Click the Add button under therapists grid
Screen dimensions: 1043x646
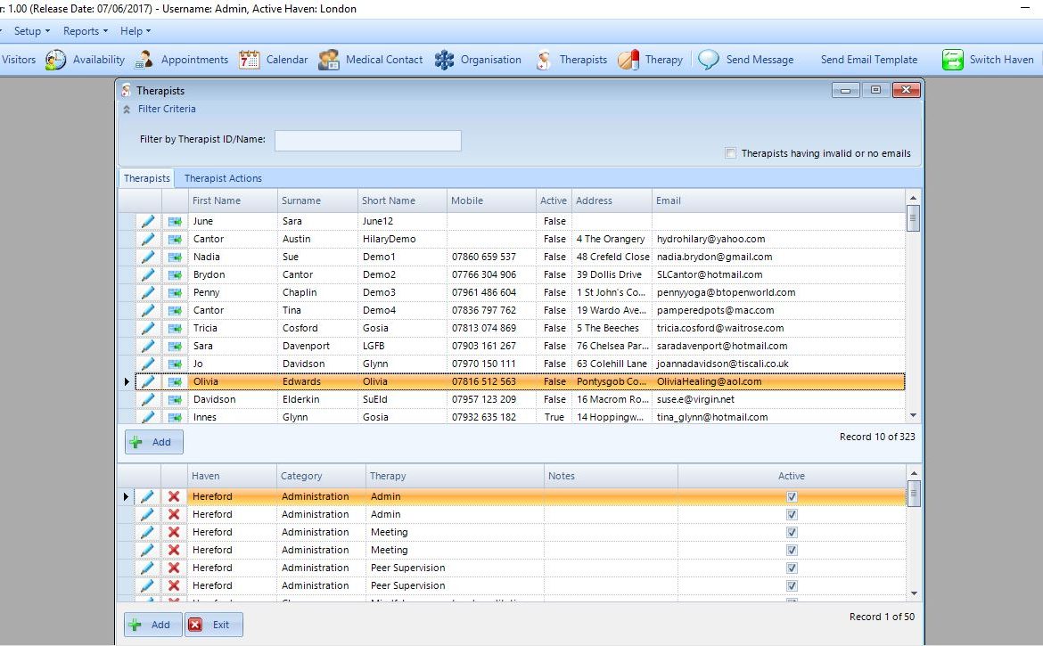[x=153, y=442]
